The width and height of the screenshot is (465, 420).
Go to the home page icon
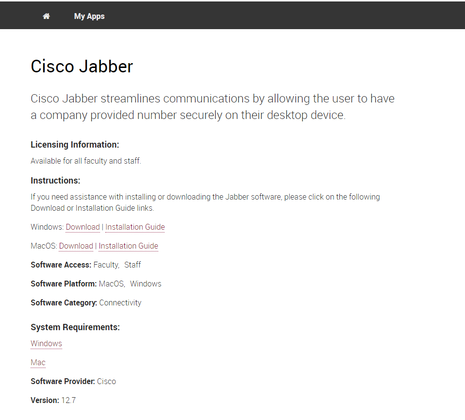coord(46,16)
